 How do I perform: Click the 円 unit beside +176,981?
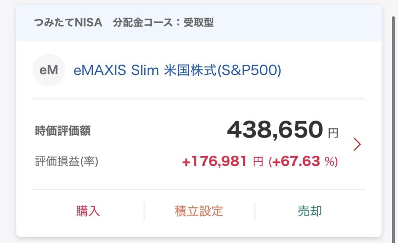coord(258,162)
